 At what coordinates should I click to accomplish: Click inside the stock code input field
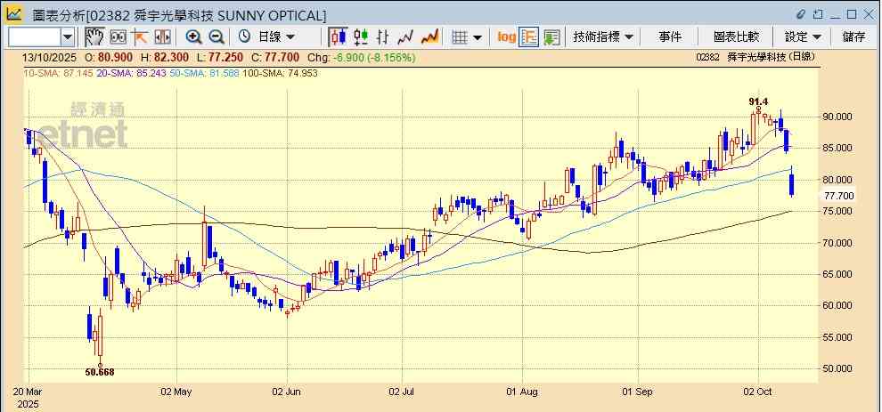click(x=34, y=36)
